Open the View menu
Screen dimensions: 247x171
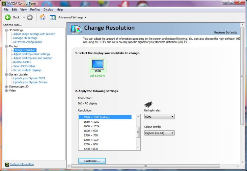click(23, 10)
